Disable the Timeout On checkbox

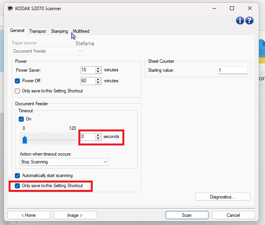[x=21, y=119]
